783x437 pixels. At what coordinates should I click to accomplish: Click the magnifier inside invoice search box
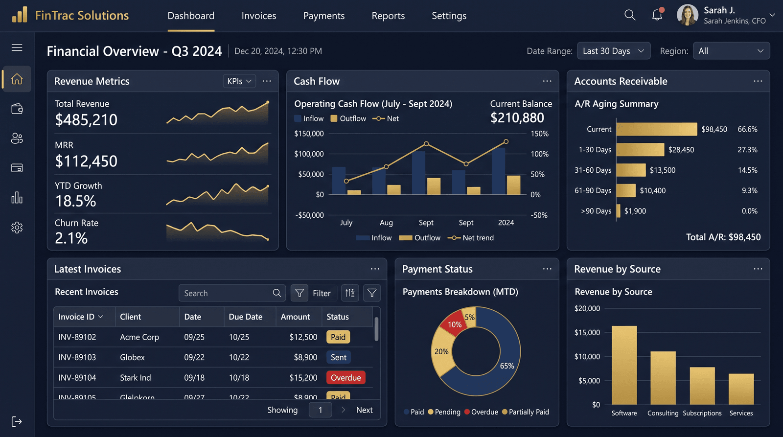(x=277, y=293)
